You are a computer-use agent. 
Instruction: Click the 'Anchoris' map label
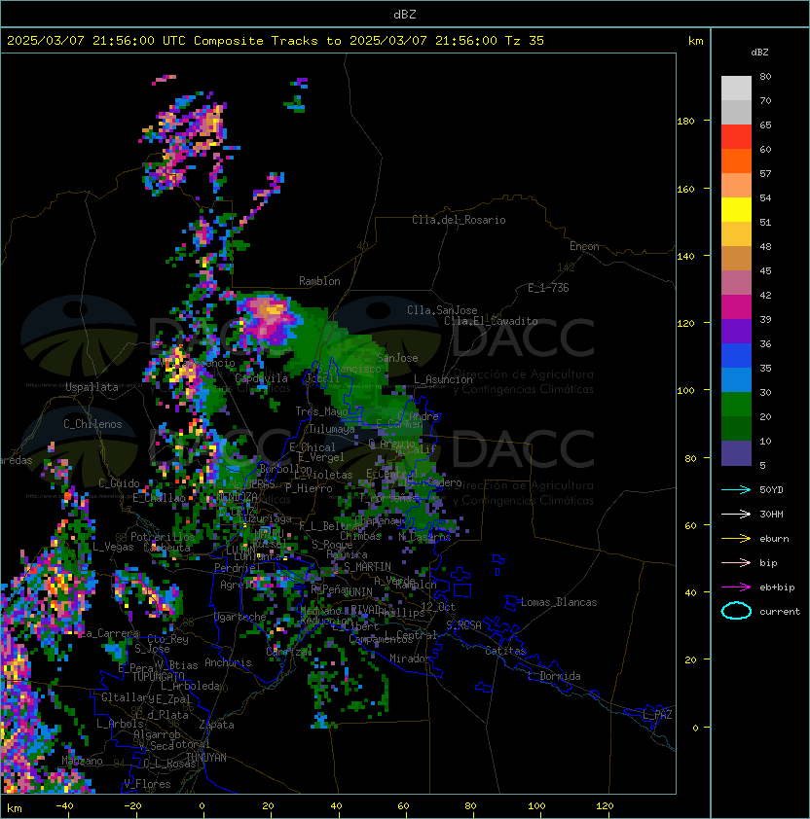pos(228,662)
